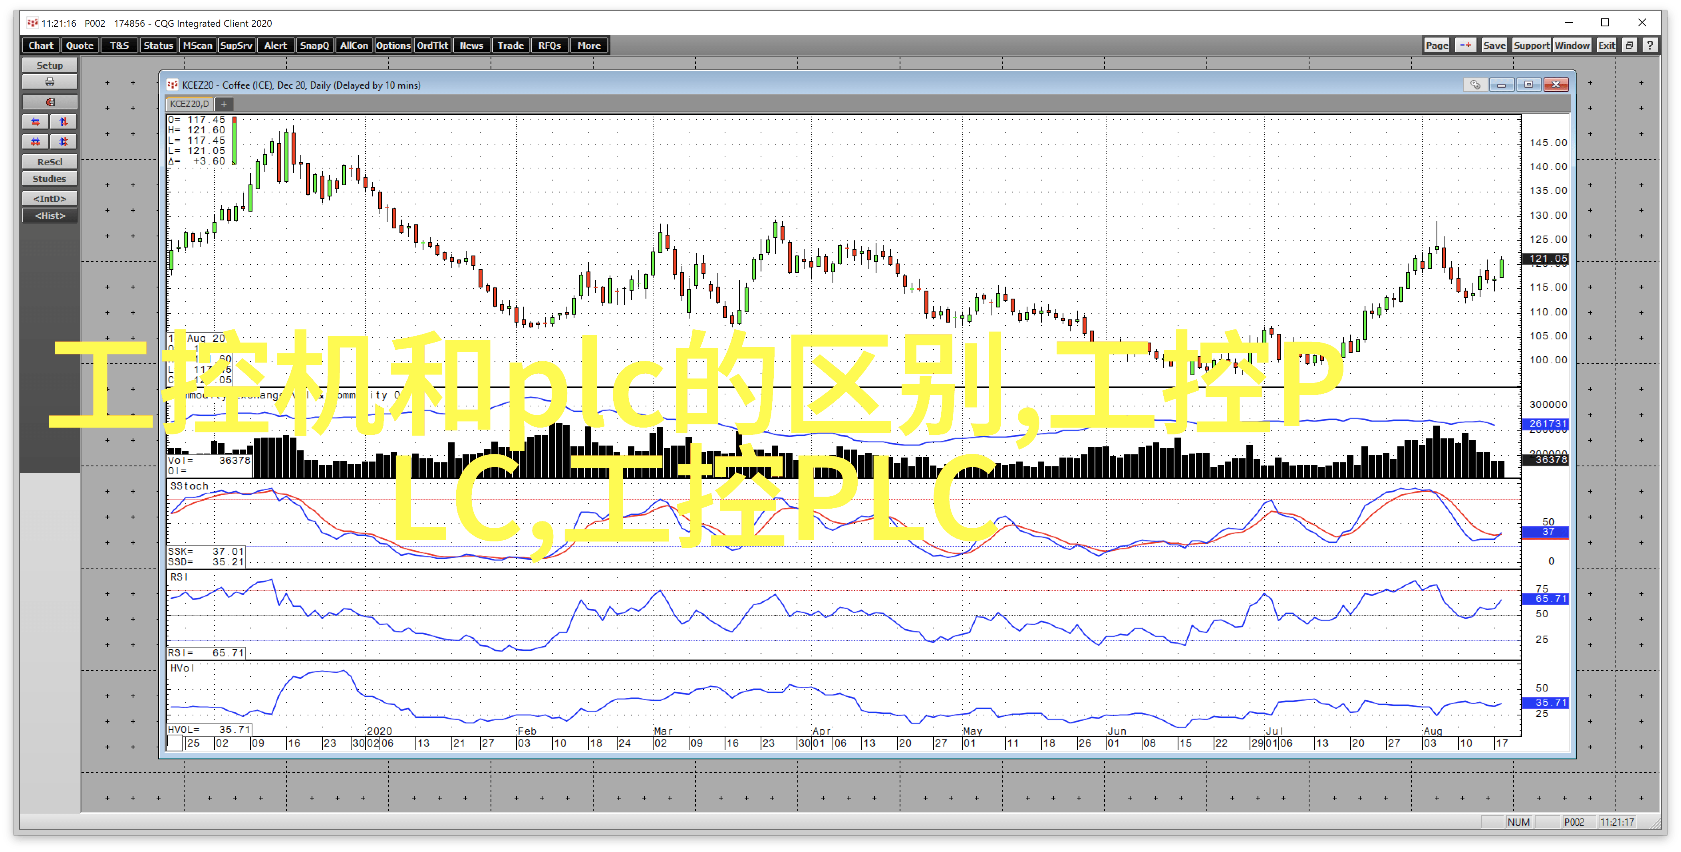Select the KCEZ20,D chart tab
The width and height of the screenshot is (1681, 852).
click(189, 104)
